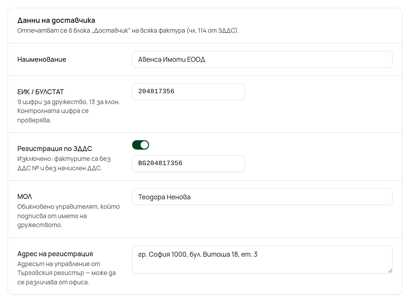Viewport: 410px width, 302px height.
Task: Toggle the Регистрация по ЗДДС switch off
Action: (x=140, y=145)
